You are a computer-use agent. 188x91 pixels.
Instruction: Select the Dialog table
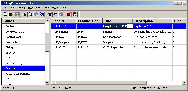(23, 47)
